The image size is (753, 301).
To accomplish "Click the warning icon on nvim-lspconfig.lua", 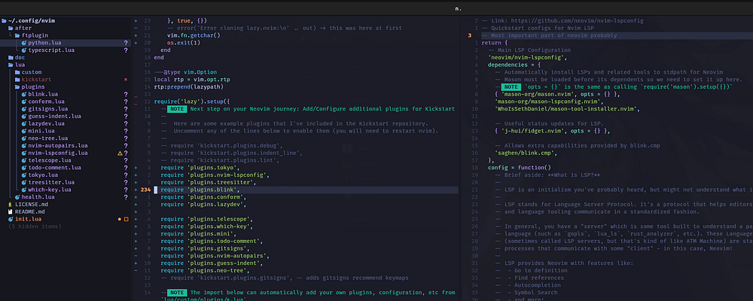I will point(120,153).
